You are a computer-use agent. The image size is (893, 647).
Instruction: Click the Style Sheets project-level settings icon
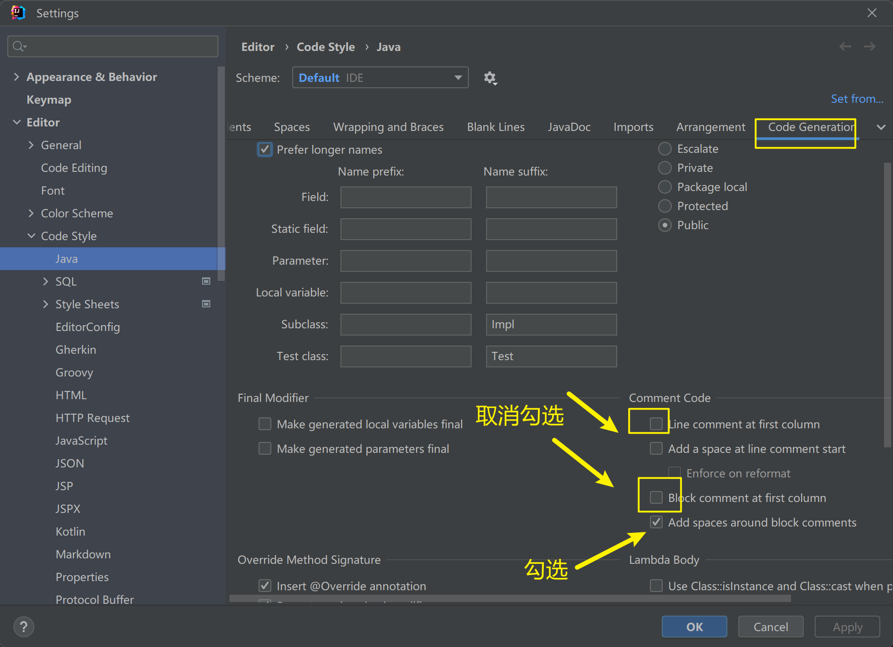pos(206,304)
